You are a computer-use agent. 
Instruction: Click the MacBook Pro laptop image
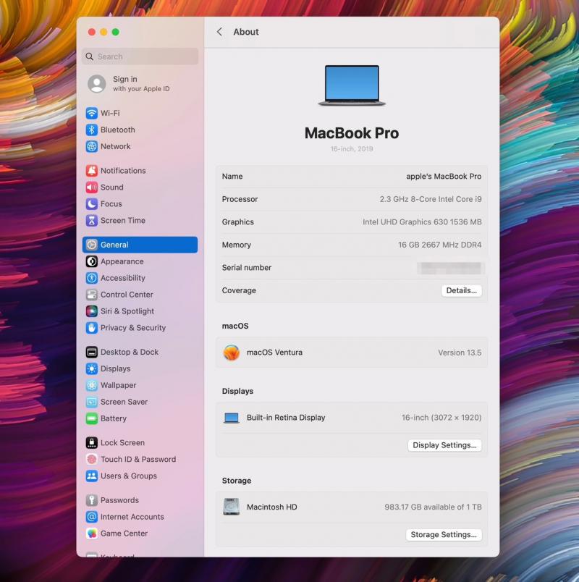tap(352, 85)
